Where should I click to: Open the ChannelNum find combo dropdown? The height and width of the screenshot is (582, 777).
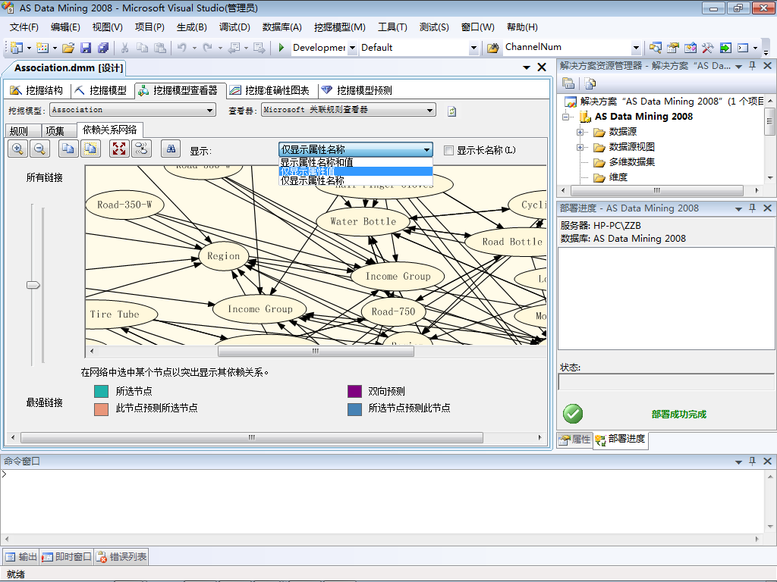[x=636, y=48]
